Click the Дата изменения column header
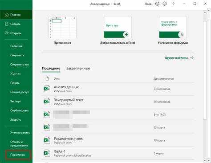The height and width of the screenshot is (163, 211). 164,79
